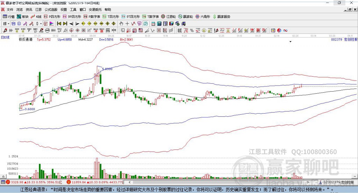Viewport: 358px width, 193px height.
Task: Click the 极反通道 indicator name
Action: [x=26, y=40]
